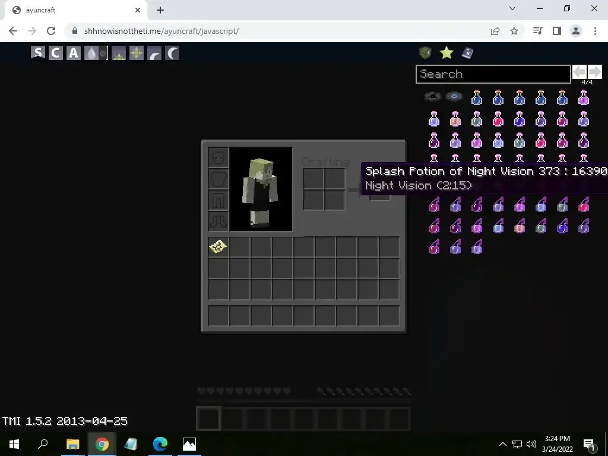This screenshot has height=456, width=608.
Task: Open the notification center
Action: click(589, 444)
